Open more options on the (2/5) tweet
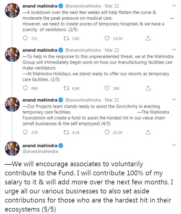 [175, 6]
